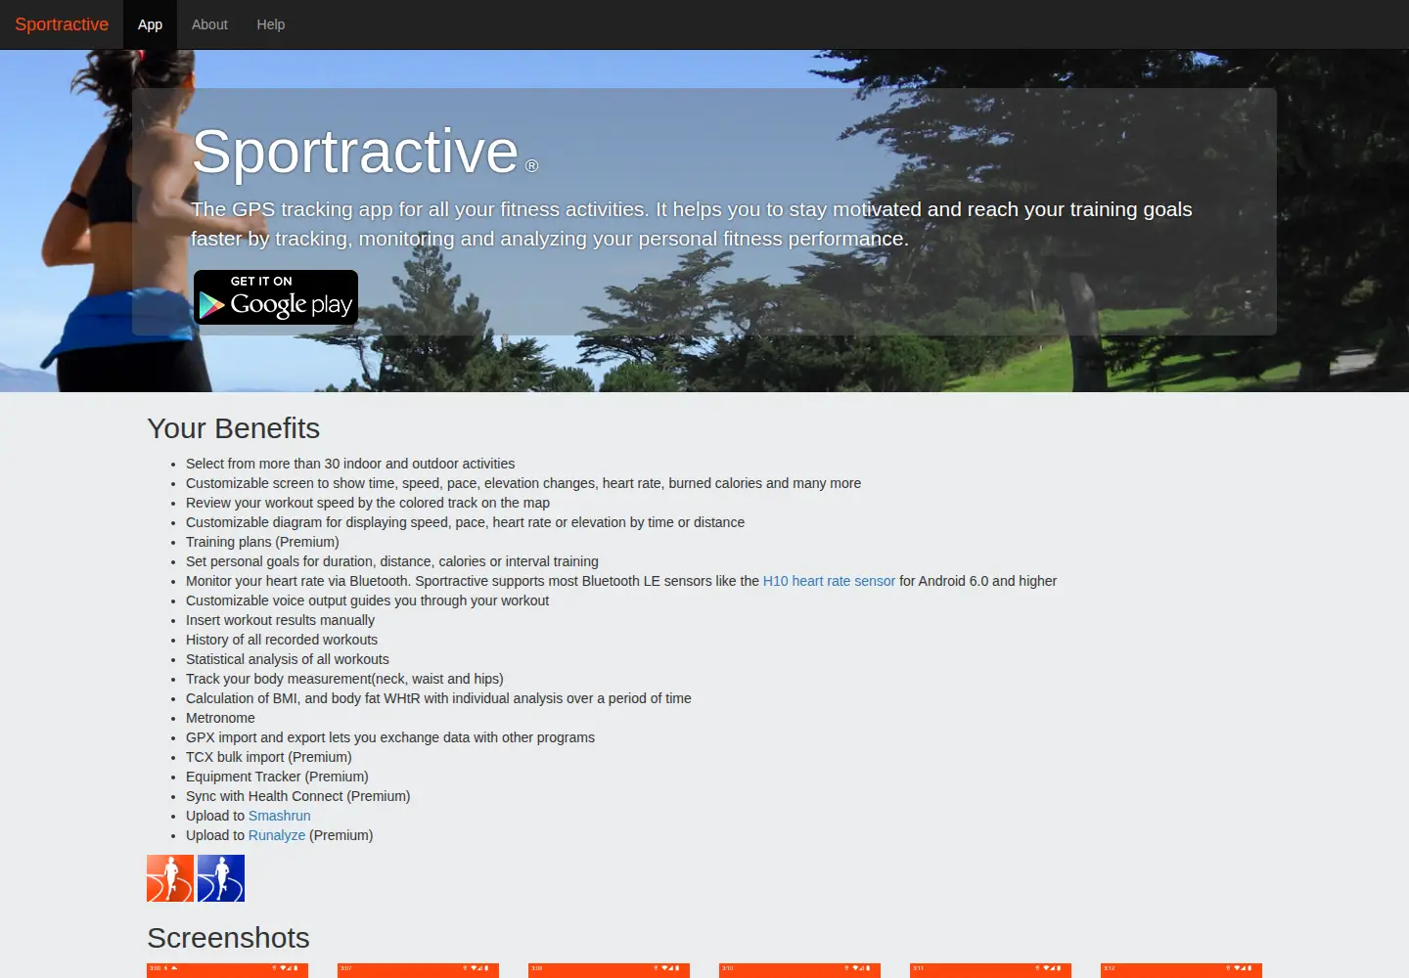The image size is (1409, 978).
Task: Click 'GPX import and export' list item
Action: [x=390, y=737]
